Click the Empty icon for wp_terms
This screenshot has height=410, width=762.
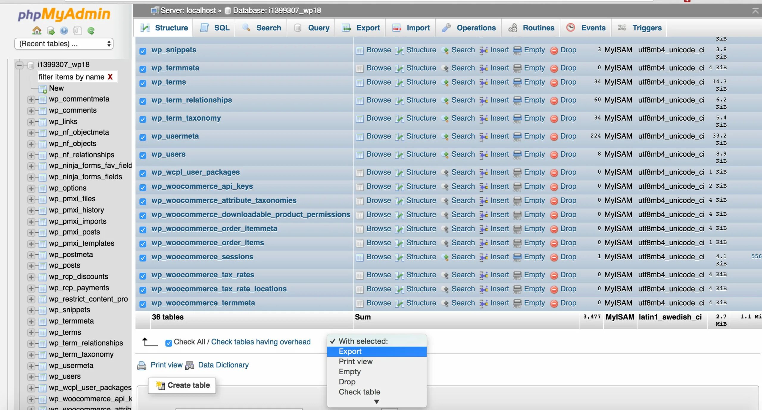pyautogui.click(x=517, y=82)
